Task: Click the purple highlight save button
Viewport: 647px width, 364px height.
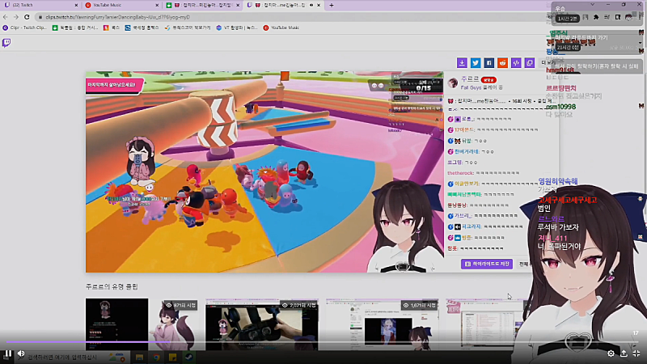Action: 487,264
